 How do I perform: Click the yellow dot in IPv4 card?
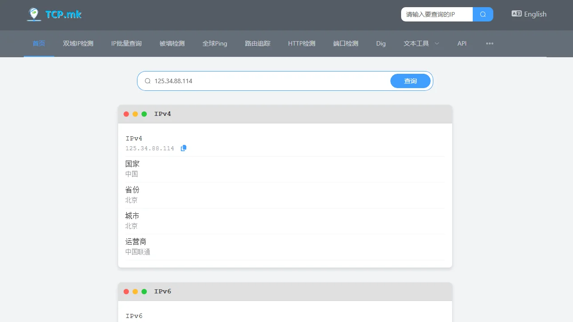135,114
